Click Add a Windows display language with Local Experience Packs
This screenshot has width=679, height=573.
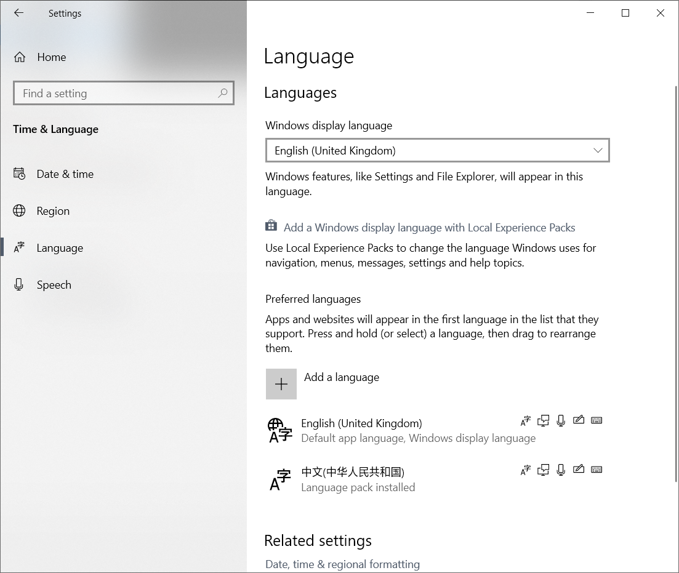[429, 227]
